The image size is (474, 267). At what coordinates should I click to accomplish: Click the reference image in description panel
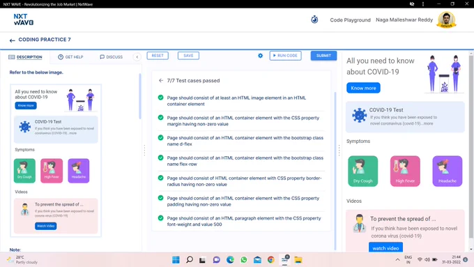[x=56, y=160]
